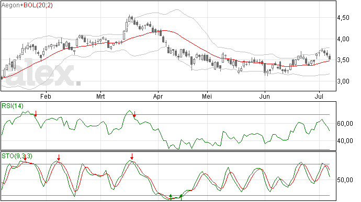Click the Apr month label
Image resolution: width=361 pixels, height=202 pixels.
click(x=158, y=97)
